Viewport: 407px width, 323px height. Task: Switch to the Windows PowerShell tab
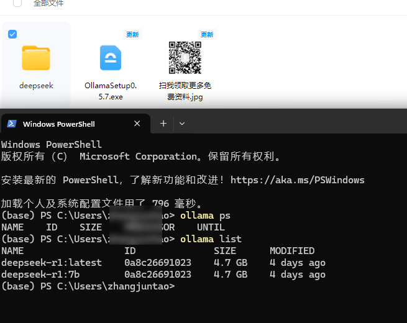[x=76, y=124]
